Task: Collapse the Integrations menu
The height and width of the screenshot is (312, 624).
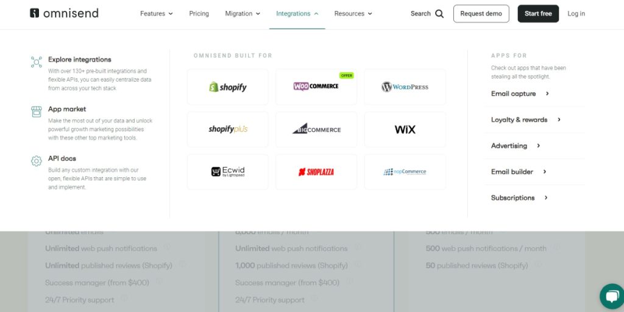Action: pyautogui.click(x=297, y=13)
